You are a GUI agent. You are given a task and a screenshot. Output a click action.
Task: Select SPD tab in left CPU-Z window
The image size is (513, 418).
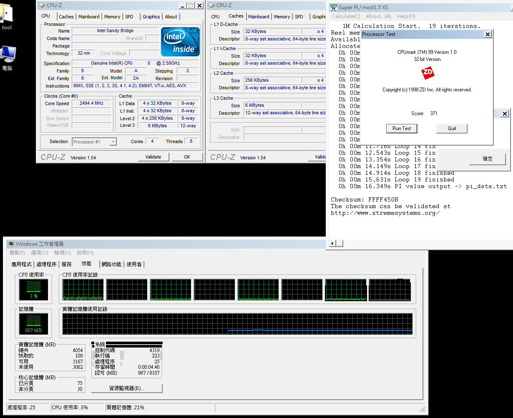129,17
